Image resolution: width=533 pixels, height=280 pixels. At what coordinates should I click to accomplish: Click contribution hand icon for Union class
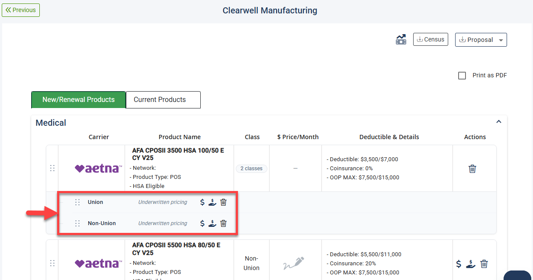pos(212,202)
